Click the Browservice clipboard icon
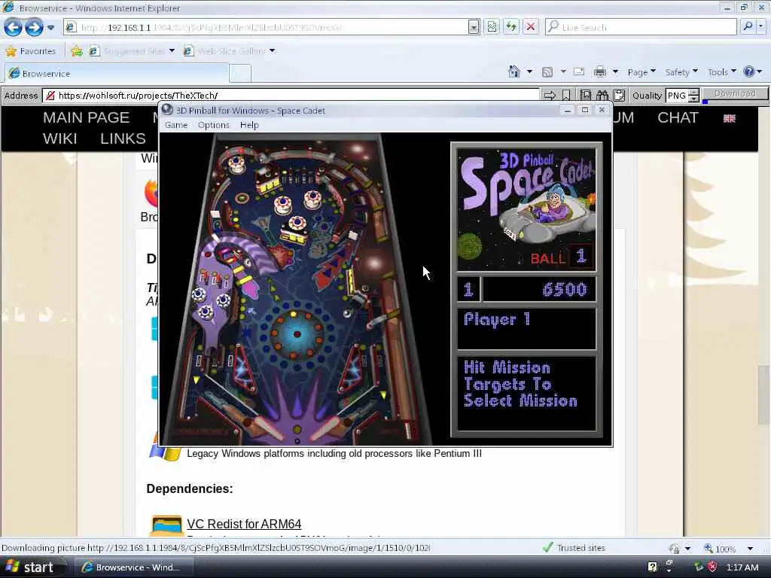This screenshot has height=578, width=771. (x=619, y=96)
